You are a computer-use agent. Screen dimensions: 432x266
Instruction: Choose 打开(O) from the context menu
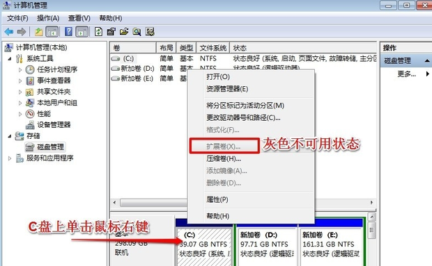tap(251, 76)
